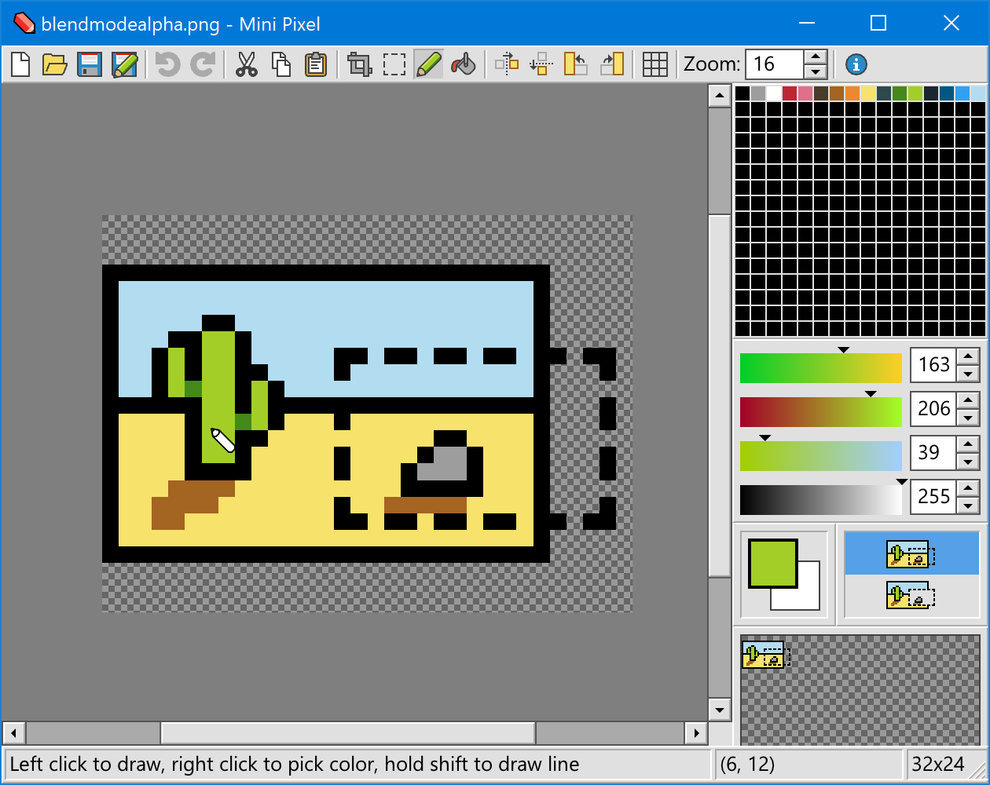Screen dimensions: 990x785
Task: Paste from the clipboard icon
Action: (x=316, y=64)
